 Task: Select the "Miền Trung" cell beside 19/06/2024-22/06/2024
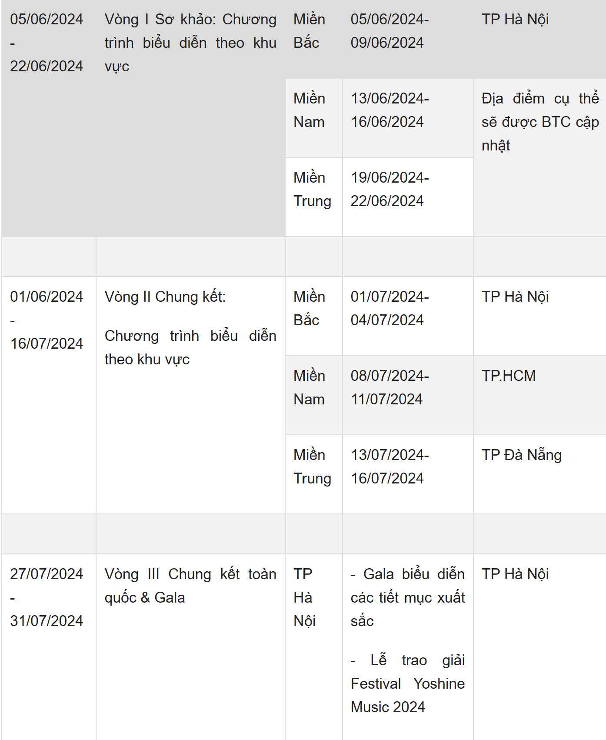(x=312, y=189)
